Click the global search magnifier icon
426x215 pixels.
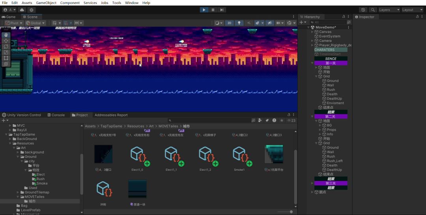click(373, 10)
